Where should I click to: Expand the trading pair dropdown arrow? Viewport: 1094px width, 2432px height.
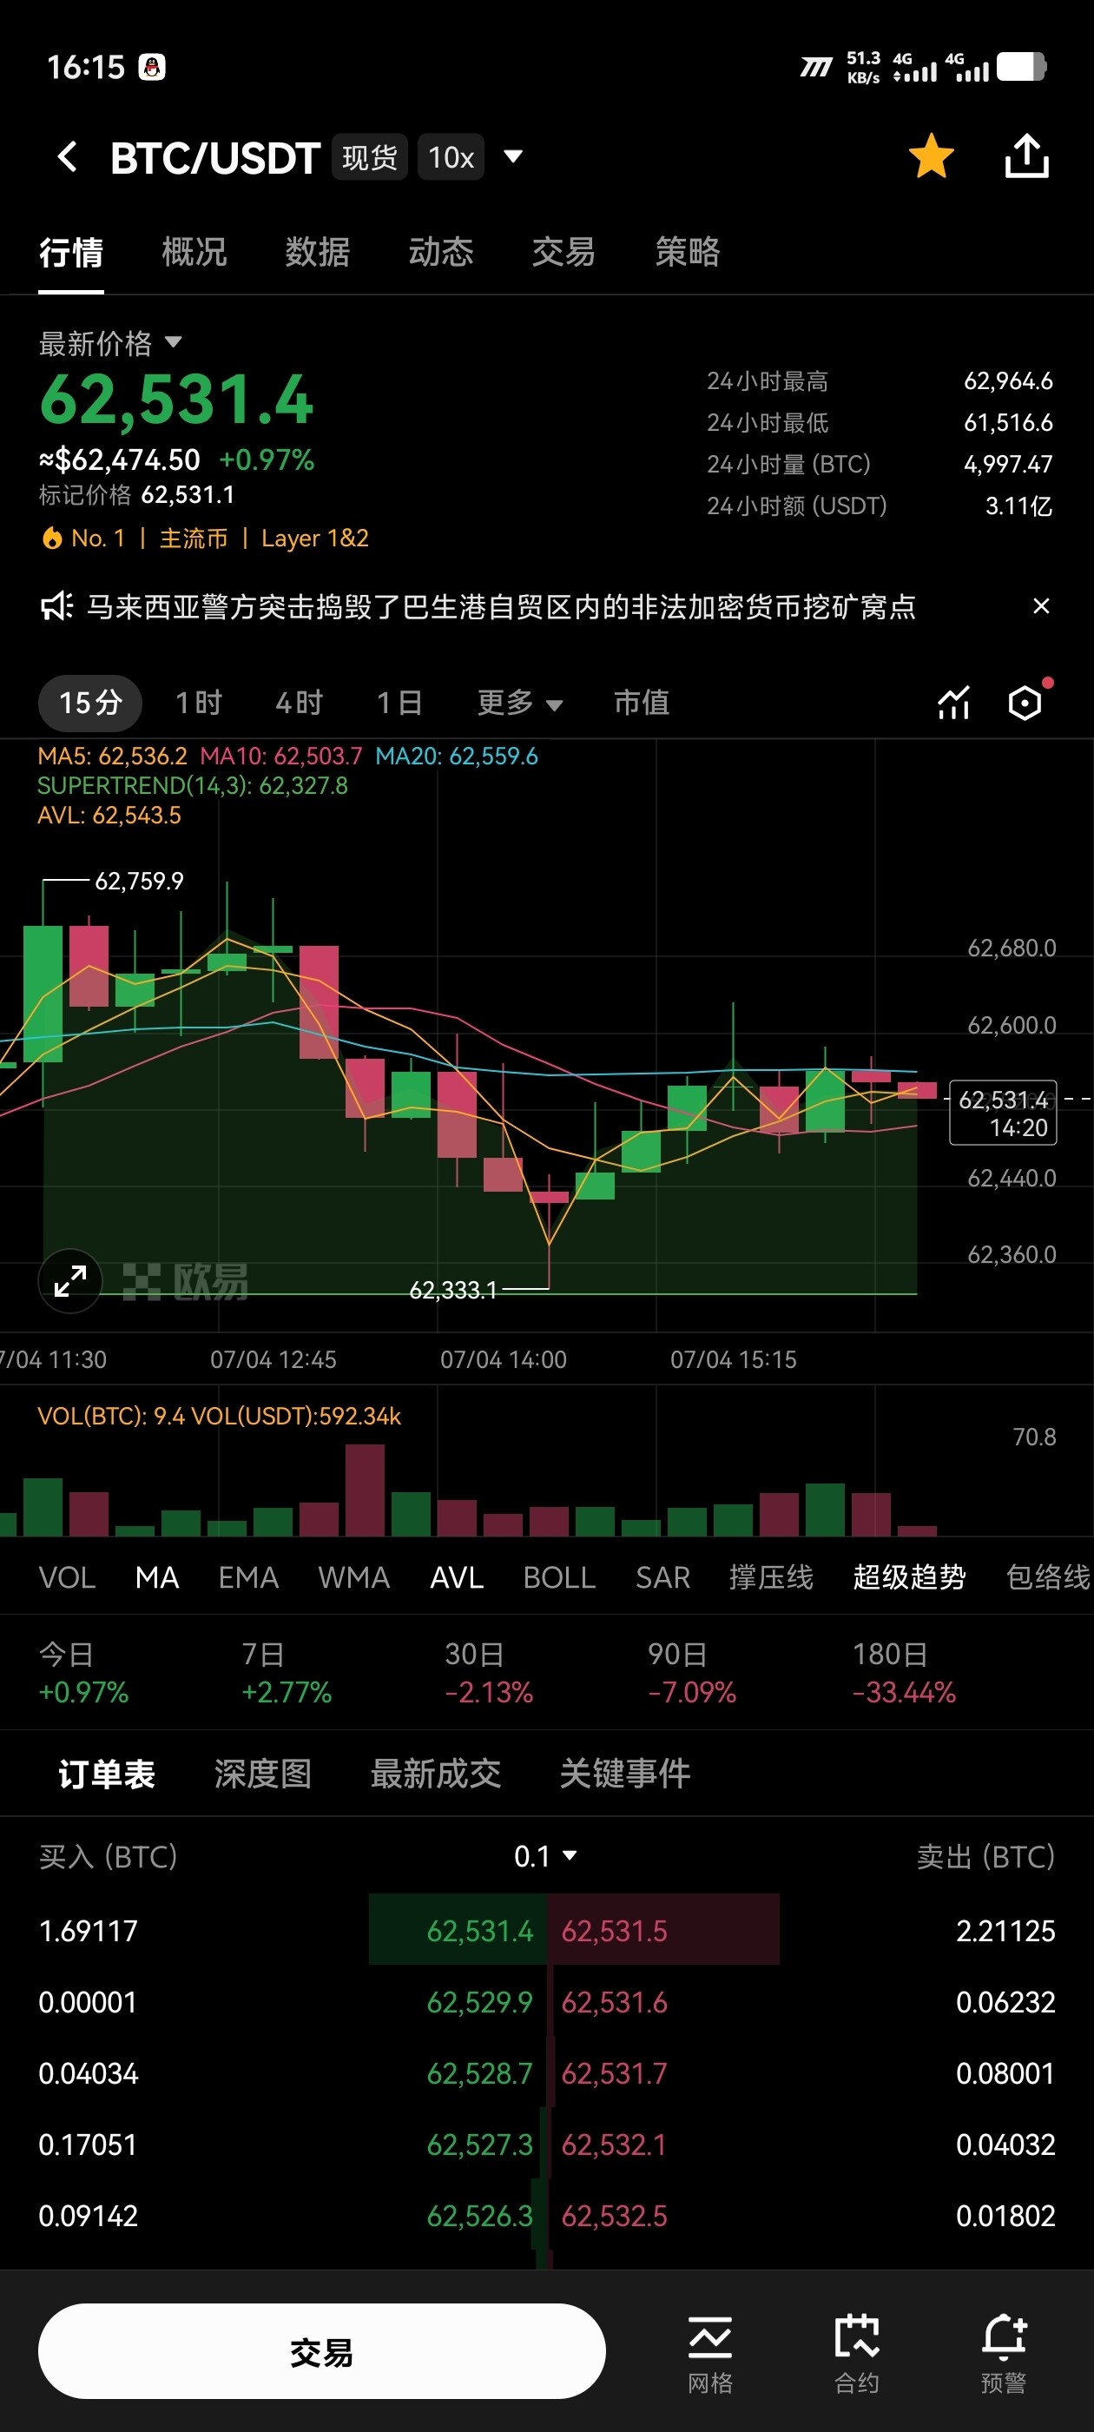coord(513,156)
